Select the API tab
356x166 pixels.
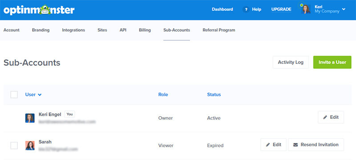point(123,30)
